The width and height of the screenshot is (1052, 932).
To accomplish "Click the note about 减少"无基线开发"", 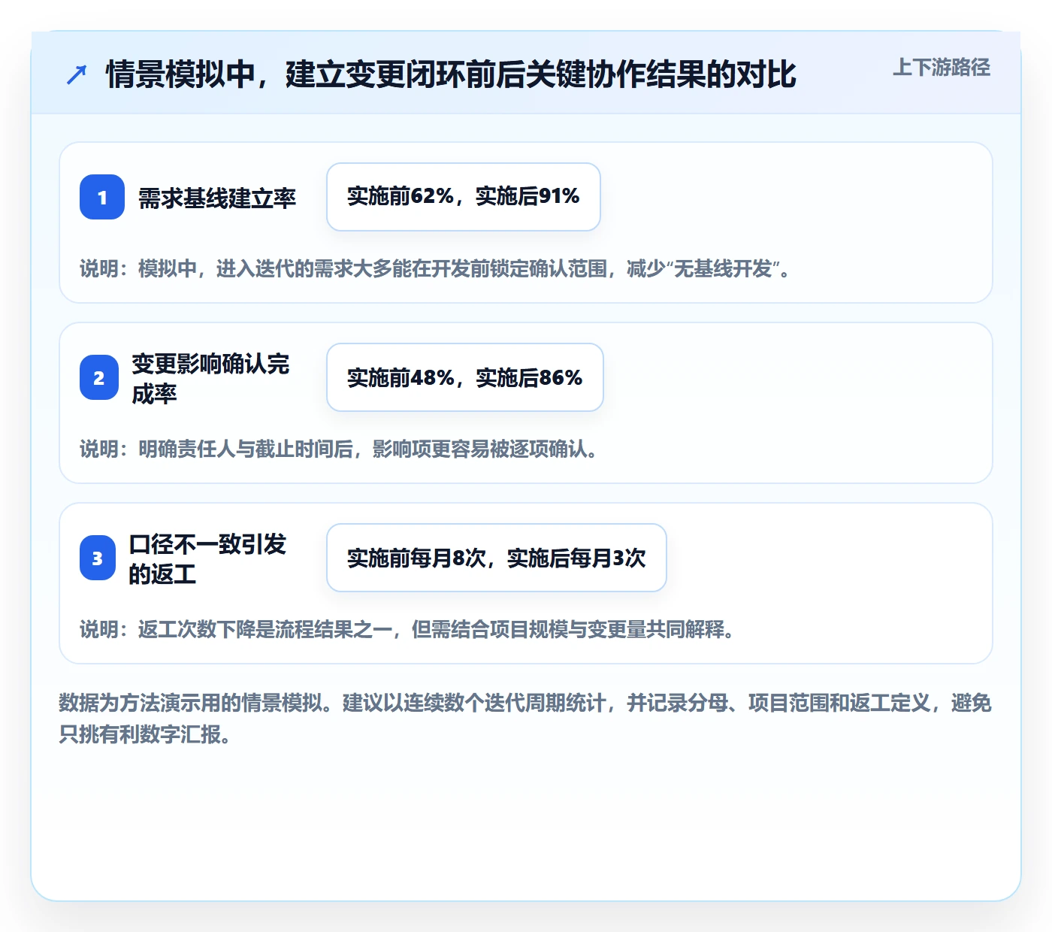I will tap(435, 268).
